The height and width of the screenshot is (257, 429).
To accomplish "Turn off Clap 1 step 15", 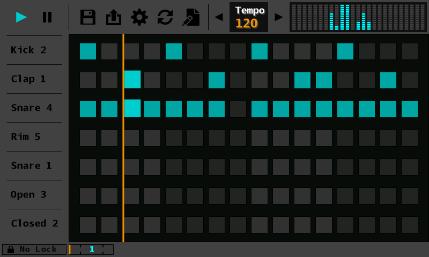I will (388, 80).
